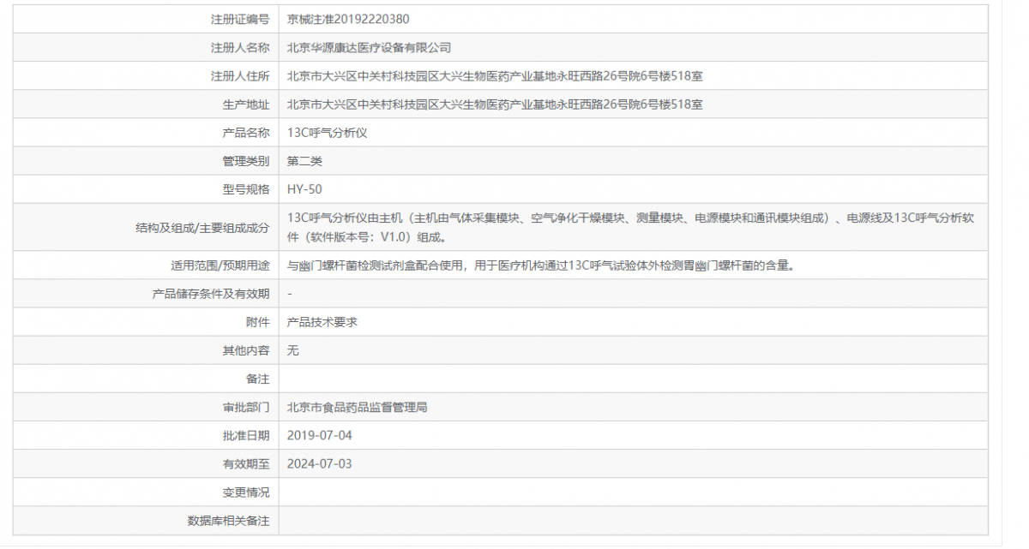This screenshot has height=549, width=1029.
Task: Click the 管理类别 value 第二类
Action: (304, 160)
